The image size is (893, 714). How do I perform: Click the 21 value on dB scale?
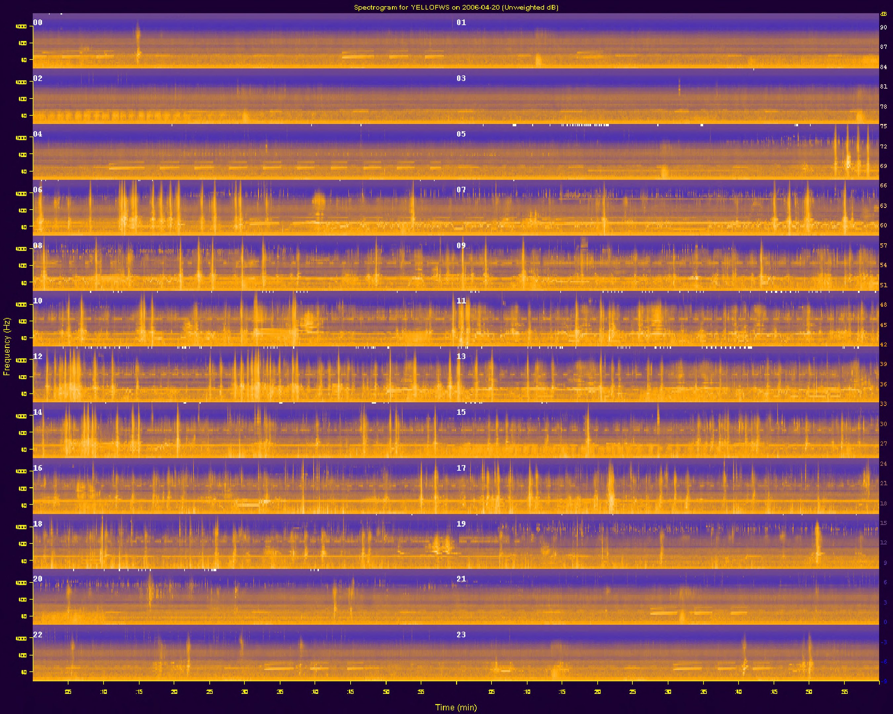[883, 483]
